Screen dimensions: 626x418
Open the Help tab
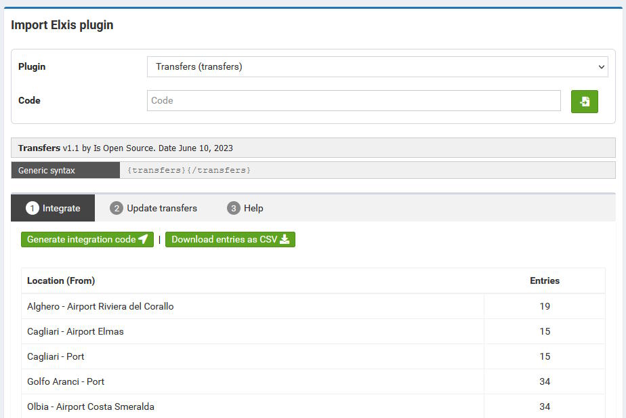pos(245,208)
